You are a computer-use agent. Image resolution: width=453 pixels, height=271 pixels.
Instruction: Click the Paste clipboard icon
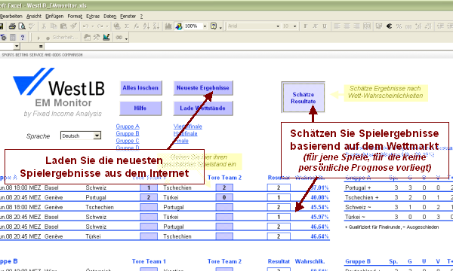coord(63,26)
